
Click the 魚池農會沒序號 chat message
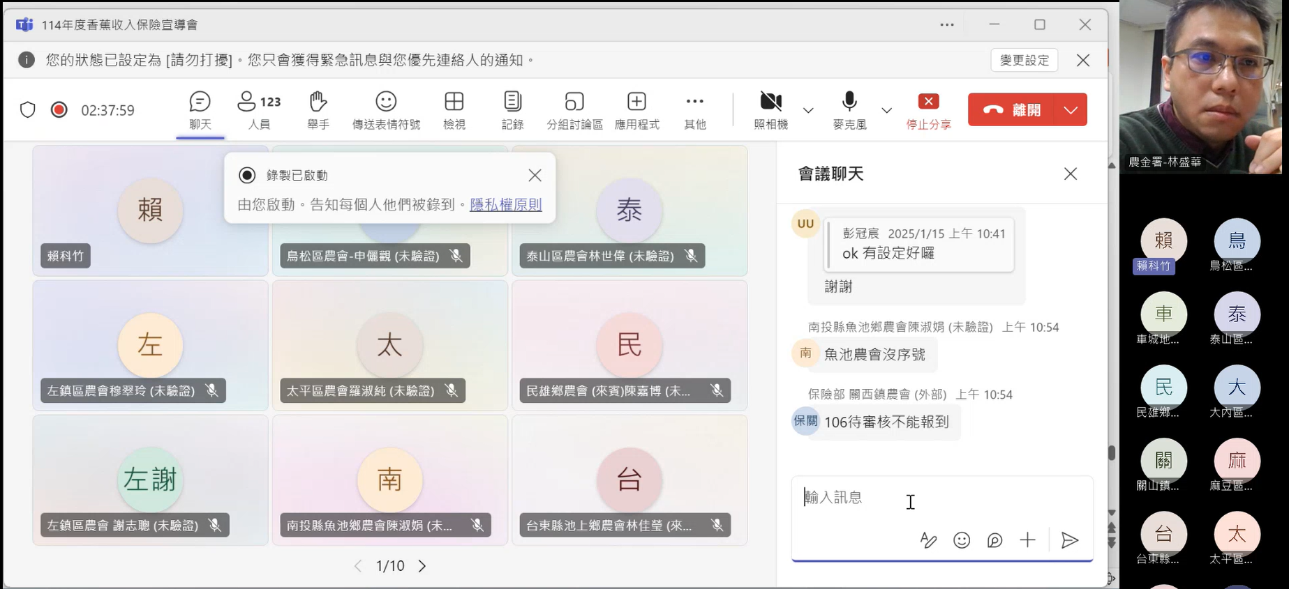[874, 355]
